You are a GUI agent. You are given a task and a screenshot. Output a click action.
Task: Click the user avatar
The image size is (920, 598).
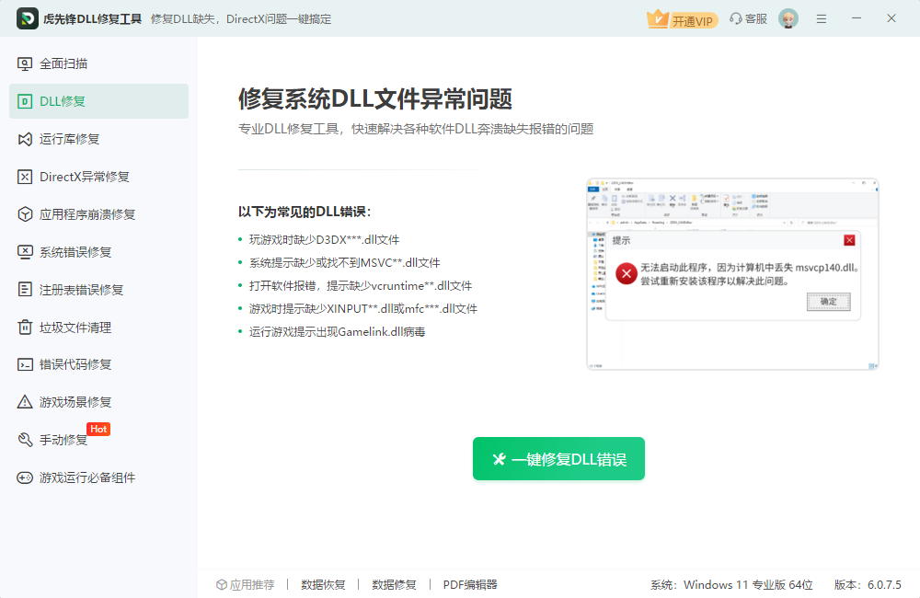tap(788, 17)
